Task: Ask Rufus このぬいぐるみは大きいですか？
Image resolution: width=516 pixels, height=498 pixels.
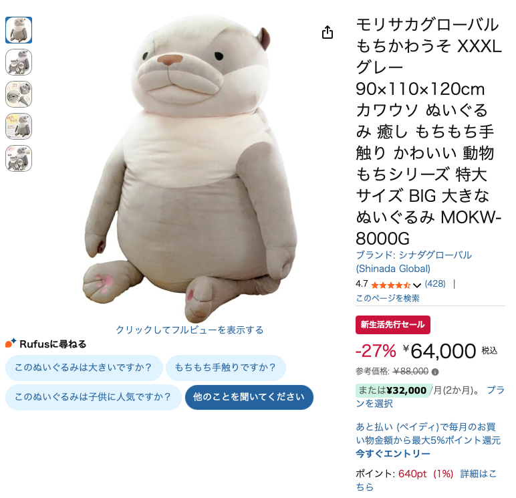Action: (x=84, y=368)
